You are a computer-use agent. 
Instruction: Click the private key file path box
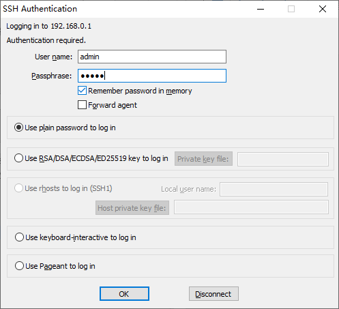coord(283,159)
